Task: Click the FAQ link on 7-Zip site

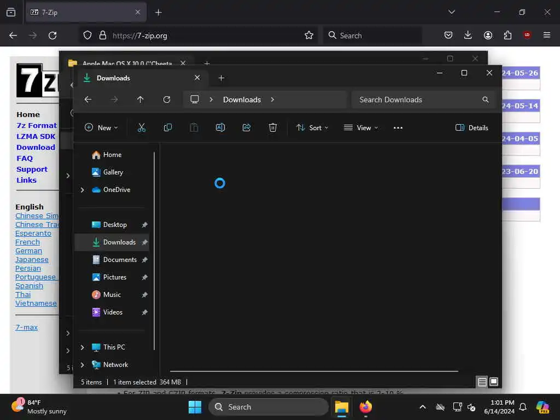Action: tap(24, 158)
